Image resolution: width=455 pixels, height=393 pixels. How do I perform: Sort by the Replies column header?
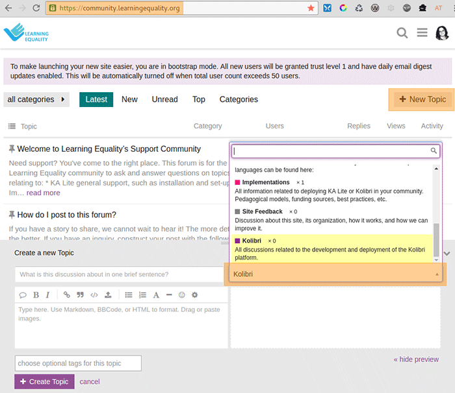coord(359,126)
